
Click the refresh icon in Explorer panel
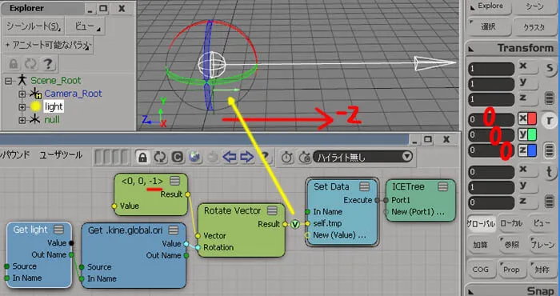tap(30, 64)
